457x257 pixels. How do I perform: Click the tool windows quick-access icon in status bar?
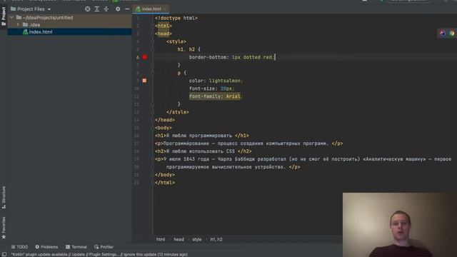(x=4, y=254)
